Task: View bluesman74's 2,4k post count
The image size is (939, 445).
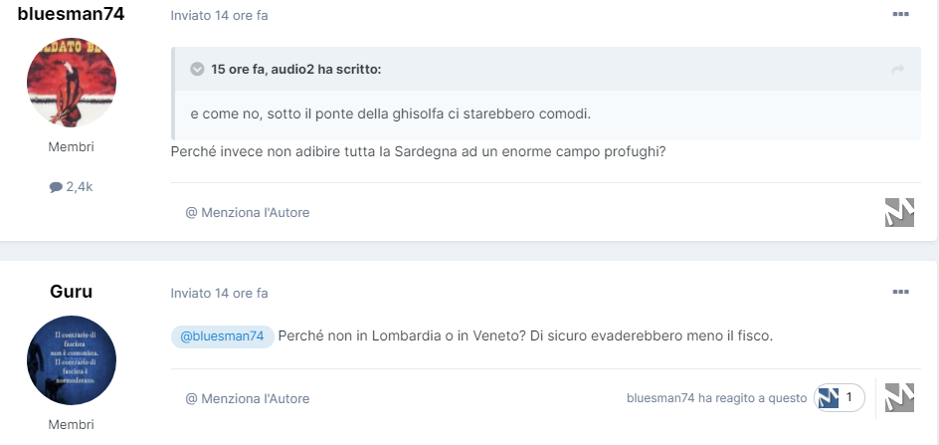Action: point(72,187)
